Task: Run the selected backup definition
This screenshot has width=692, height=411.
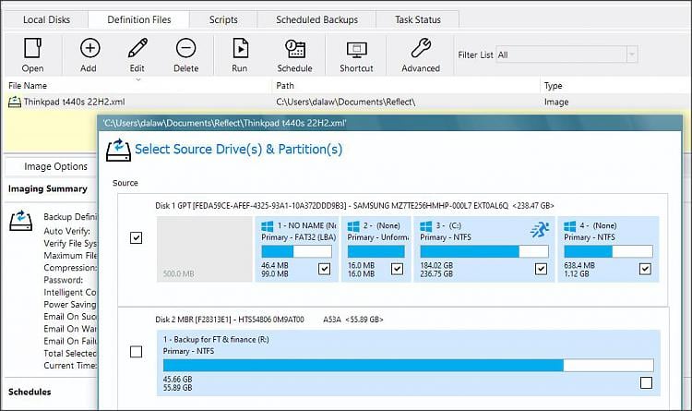Action: pyautogui.click(x=240, y=49)
